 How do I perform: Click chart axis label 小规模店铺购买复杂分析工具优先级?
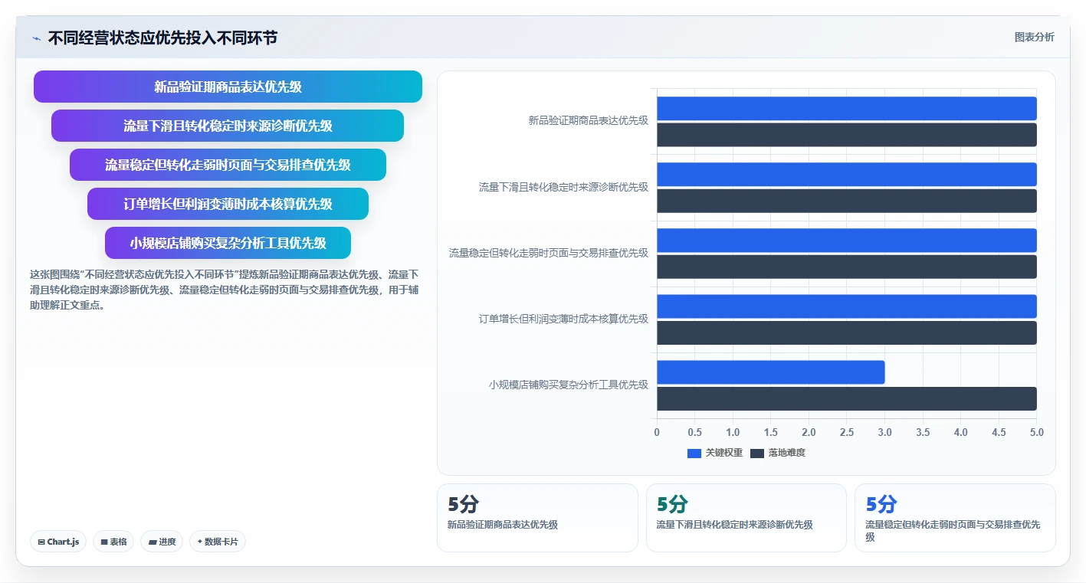point(569,385)
